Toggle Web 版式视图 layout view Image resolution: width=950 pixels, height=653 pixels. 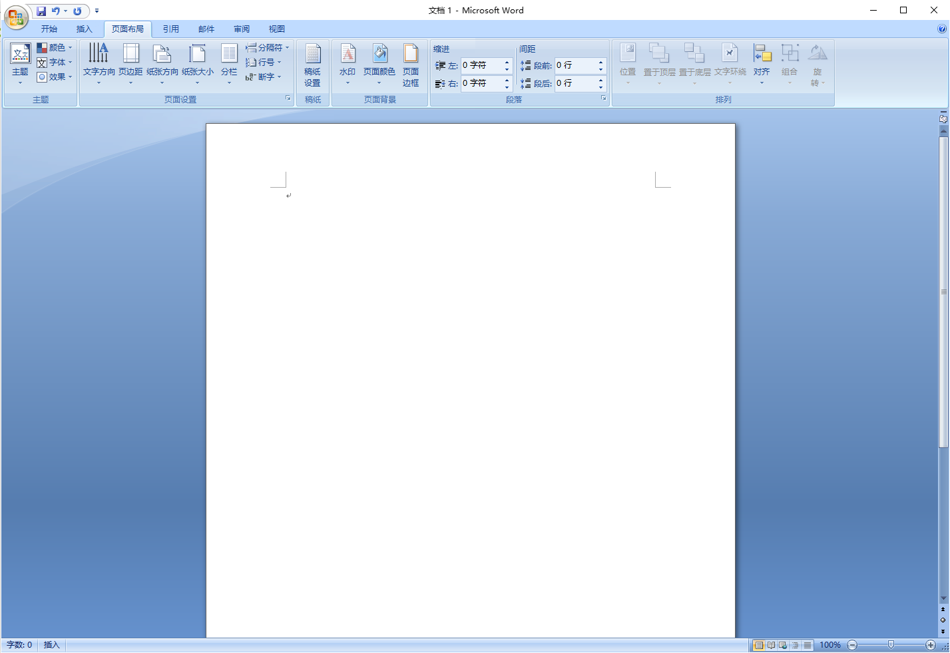(782, 644)
